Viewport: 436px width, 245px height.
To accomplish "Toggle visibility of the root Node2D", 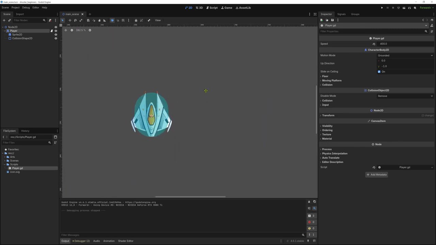I will 56,27.
